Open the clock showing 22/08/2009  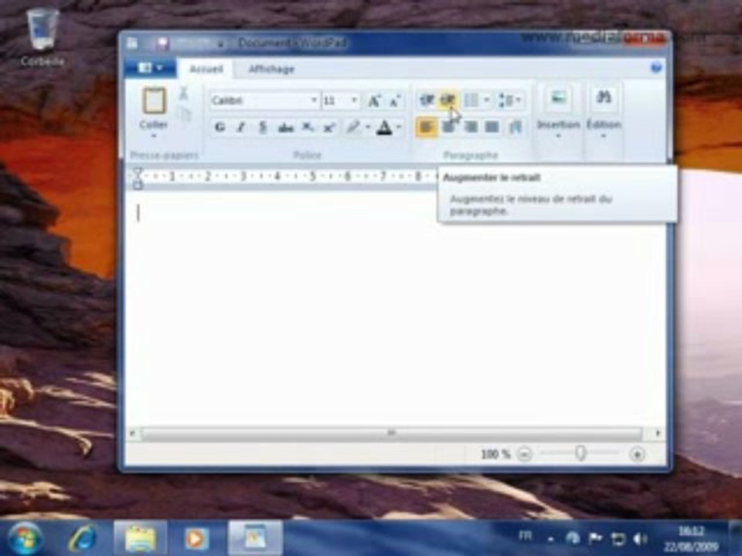click(691, 538)
